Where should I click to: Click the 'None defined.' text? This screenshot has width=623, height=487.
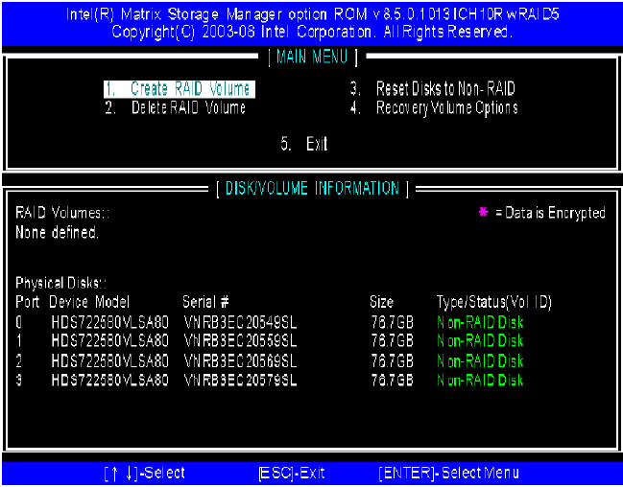pyautogui.click(x=57, y=232)
